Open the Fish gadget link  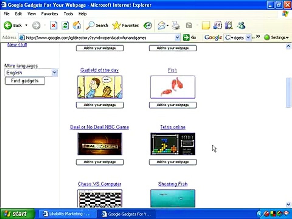tap(173, 70)
